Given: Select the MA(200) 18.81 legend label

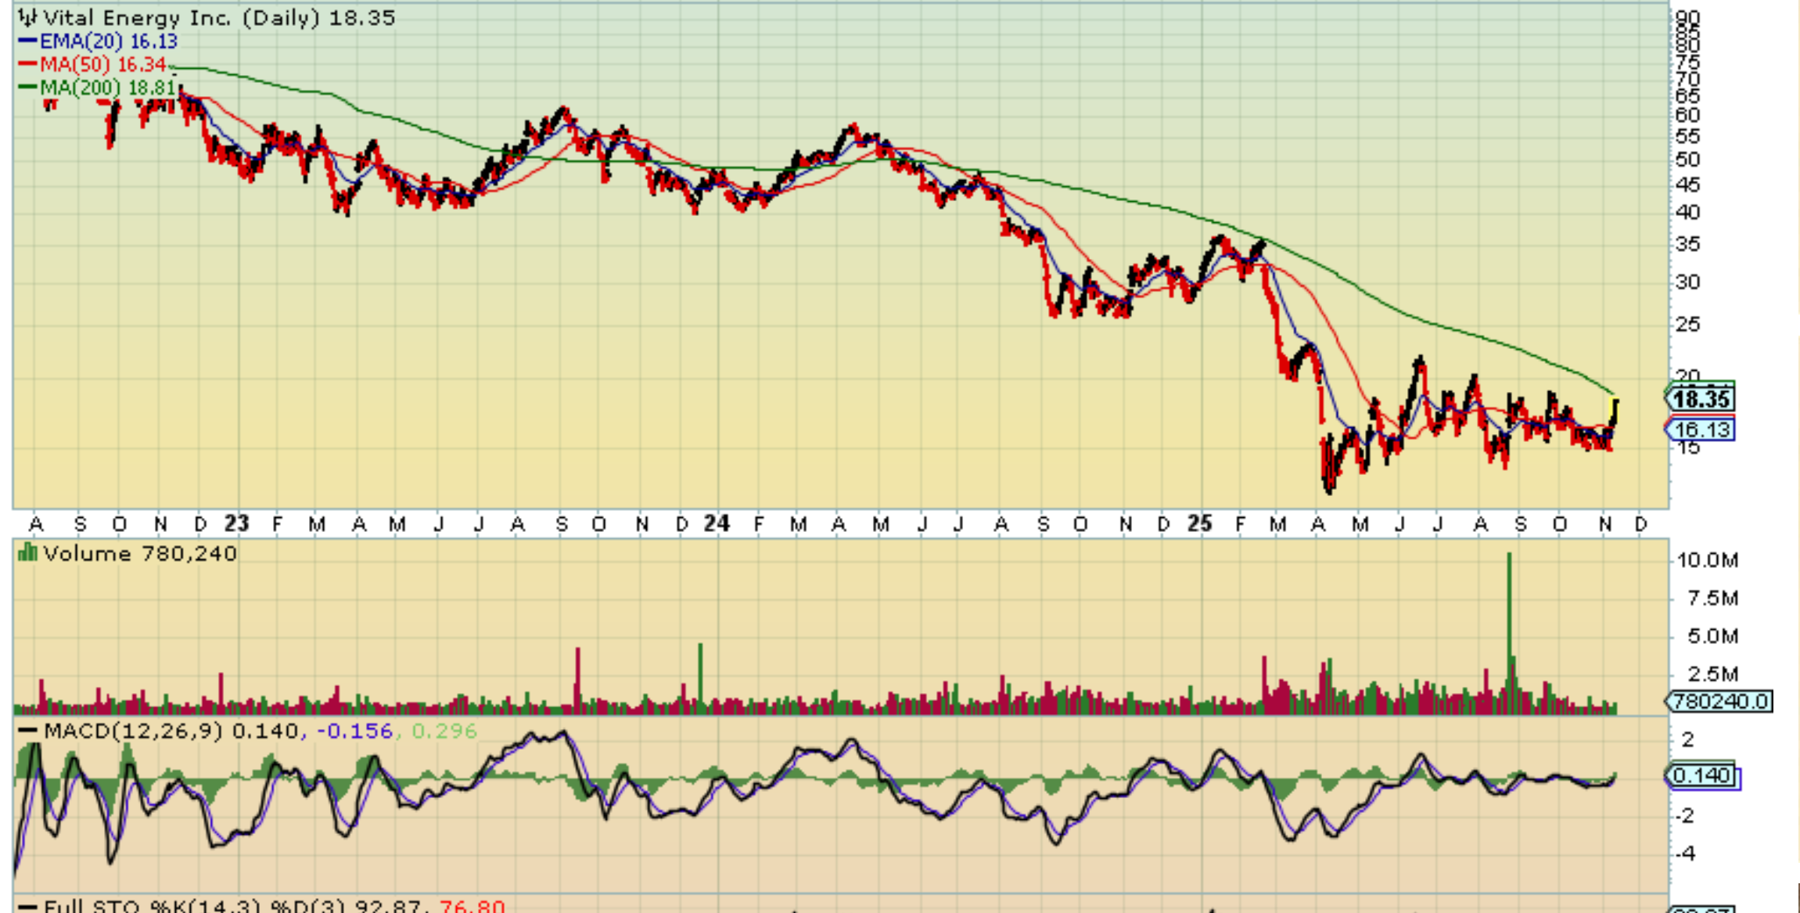Looking at the screenshot, I should [109, 87].
